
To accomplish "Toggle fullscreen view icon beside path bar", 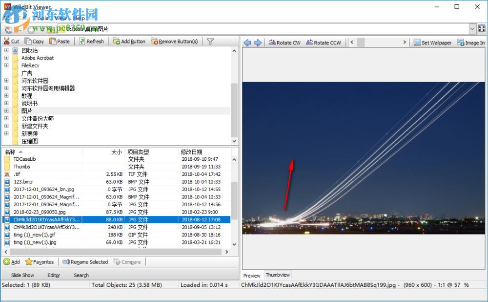I will point(482,29).
